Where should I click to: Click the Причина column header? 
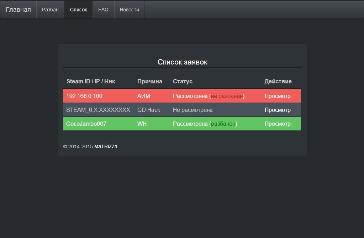point(150,81)
